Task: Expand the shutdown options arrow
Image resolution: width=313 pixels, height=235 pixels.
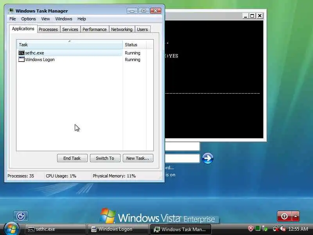Action: [296, 216]
